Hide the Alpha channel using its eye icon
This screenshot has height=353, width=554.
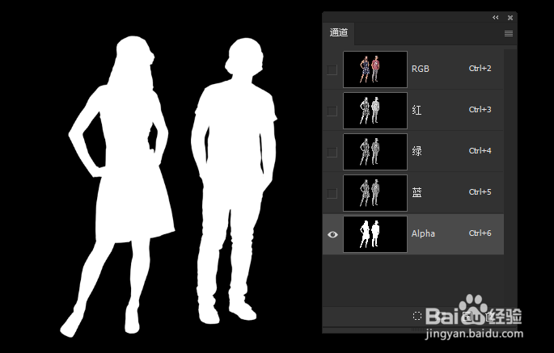[x=332, y=234]
